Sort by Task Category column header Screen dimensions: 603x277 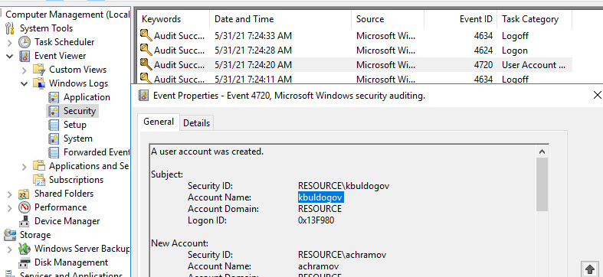coord(535,19)
